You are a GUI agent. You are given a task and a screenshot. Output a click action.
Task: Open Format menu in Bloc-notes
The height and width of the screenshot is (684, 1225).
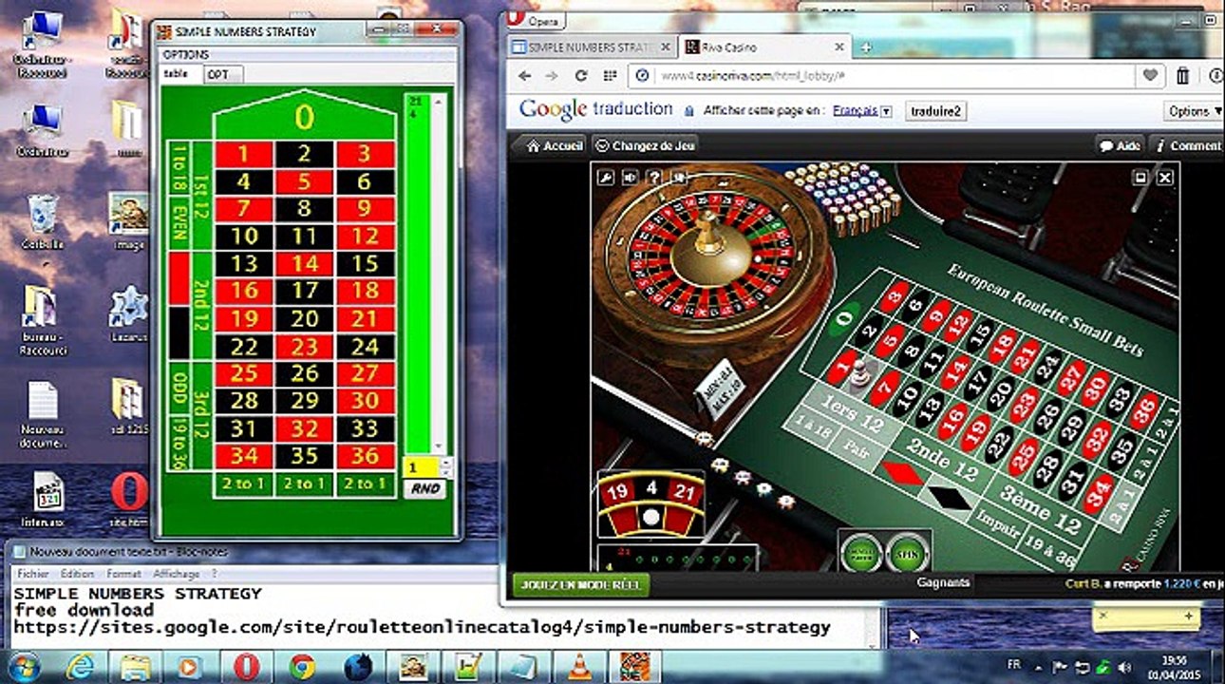[x=123, y=574]
